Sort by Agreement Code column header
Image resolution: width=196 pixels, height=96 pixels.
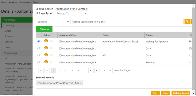point(79,35)
